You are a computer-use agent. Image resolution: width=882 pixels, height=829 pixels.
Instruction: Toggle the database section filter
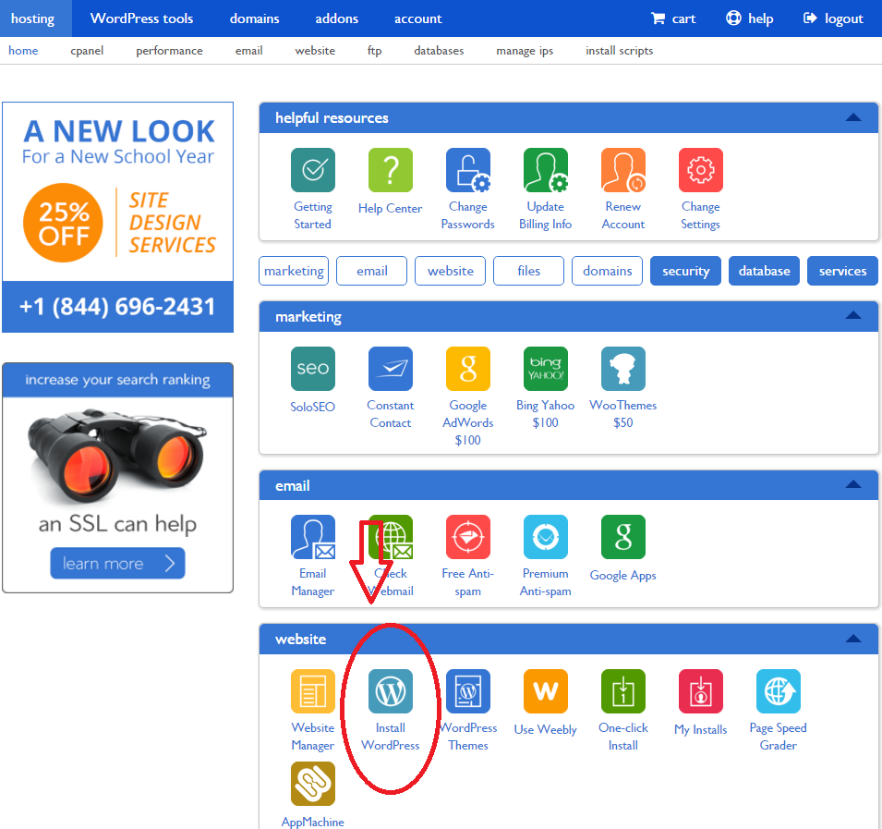click(764, 271)
